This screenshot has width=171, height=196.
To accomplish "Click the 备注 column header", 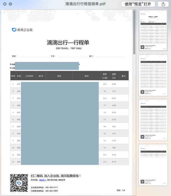I will [x=123, y=76].
